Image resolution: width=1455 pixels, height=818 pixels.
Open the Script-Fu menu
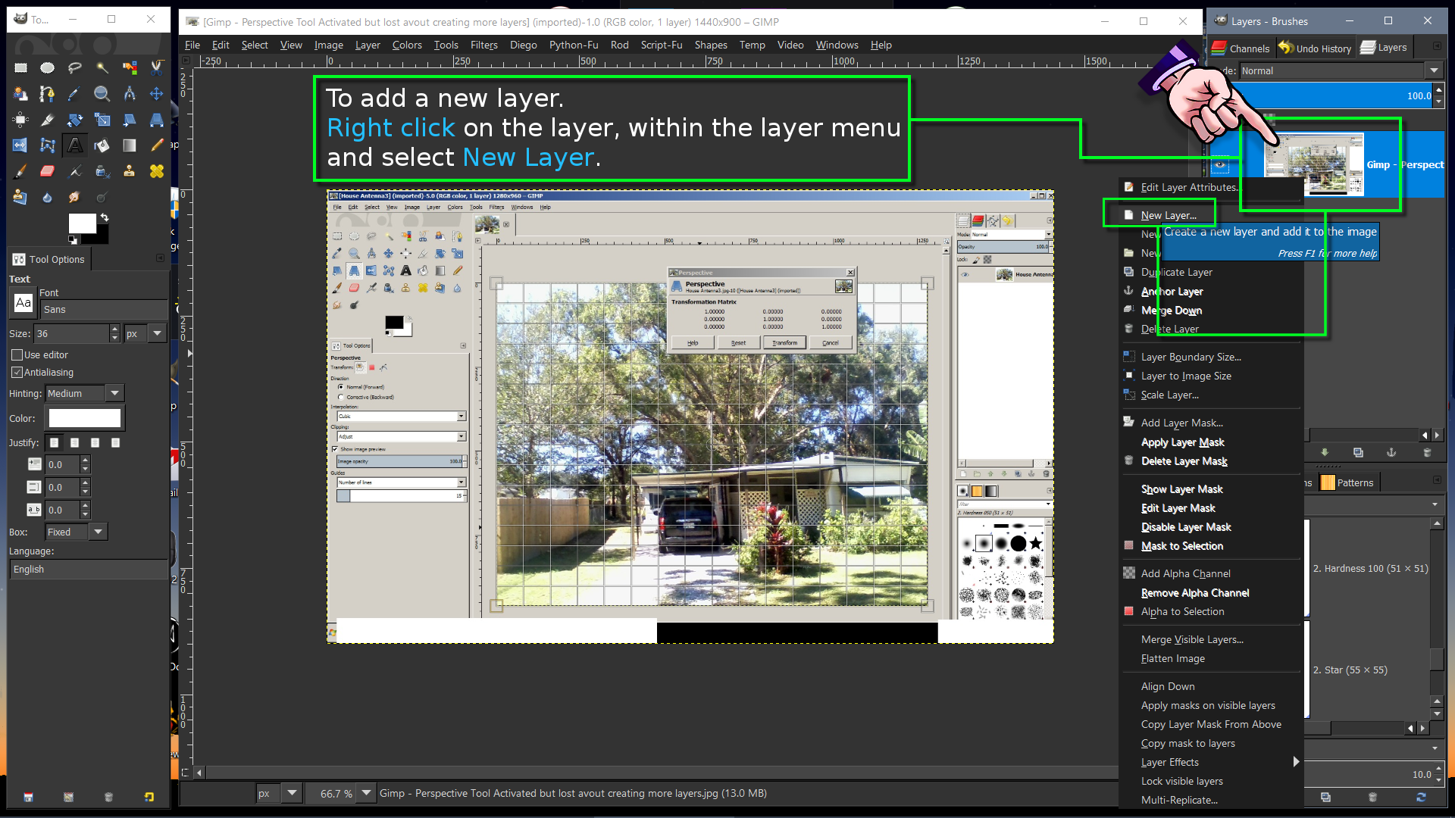[x=662, y=45]
